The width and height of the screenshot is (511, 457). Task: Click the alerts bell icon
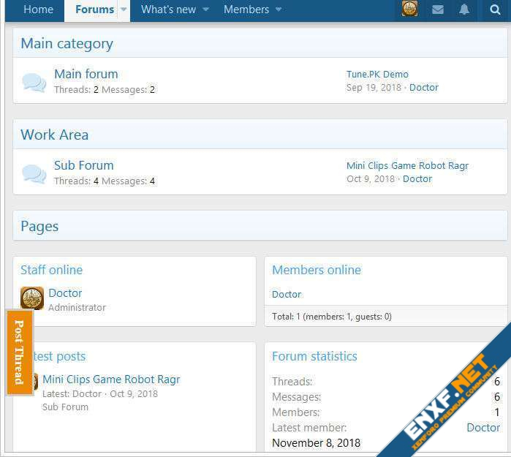point(464,10)
